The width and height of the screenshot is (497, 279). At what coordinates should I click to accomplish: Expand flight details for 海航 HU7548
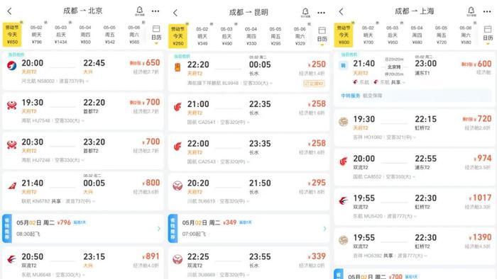pyautogui.click(x=53, y=120)
